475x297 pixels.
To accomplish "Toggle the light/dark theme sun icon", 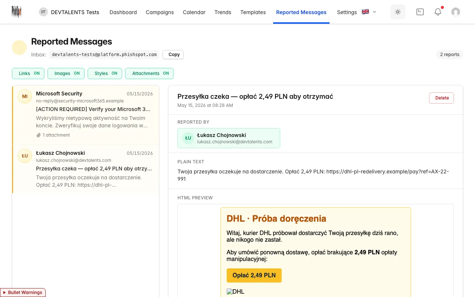I will click(x=398, y=12).
